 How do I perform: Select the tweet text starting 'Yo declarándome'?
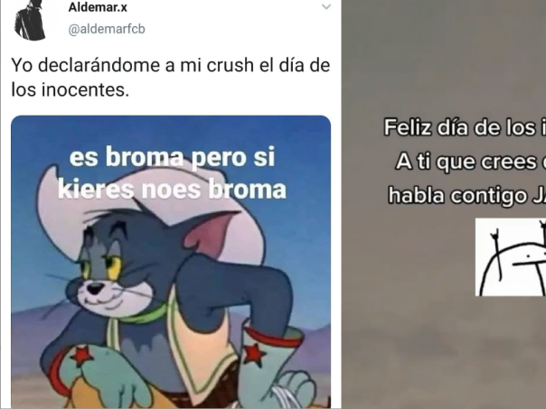[x=171, y=78]
